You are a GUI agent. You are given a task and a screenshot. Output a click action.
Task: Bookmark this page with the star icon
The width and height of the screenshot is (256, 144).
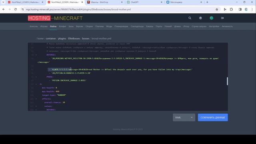pos(217,10)
